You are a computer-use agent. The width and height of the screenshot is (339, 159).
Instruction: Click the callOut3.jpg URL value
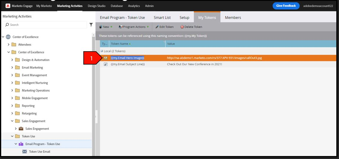[x=214, y=58]
